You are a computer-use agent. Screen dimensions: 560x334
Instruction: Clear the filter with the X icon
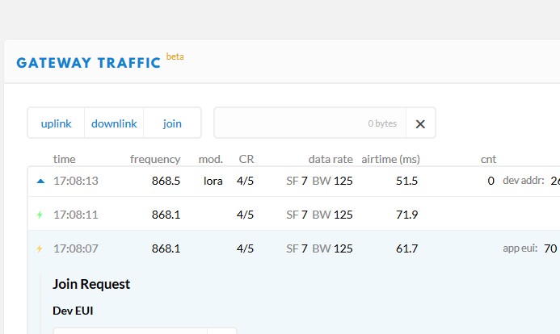[x=420, y=123]
